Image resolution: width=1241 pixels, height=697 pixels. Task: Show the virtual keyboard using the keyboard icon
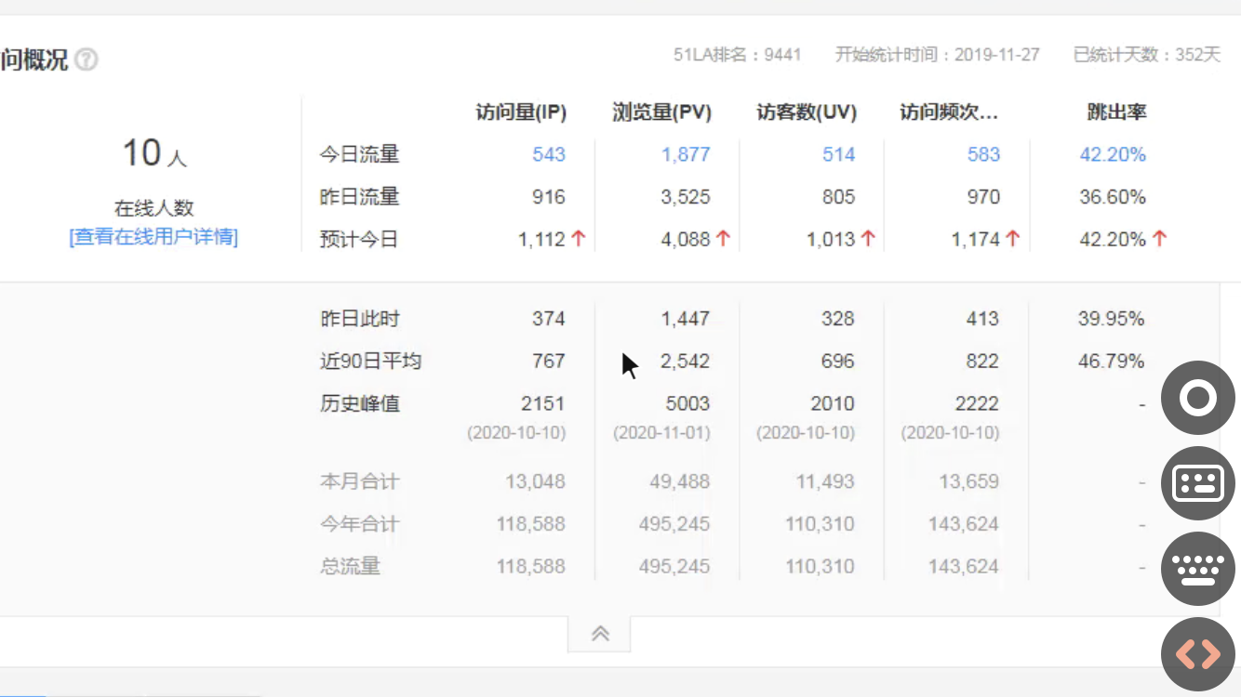(1197, 569)
